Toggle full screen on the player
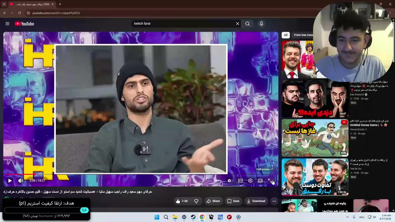This screenshot has width=395, height=222. 270,181
